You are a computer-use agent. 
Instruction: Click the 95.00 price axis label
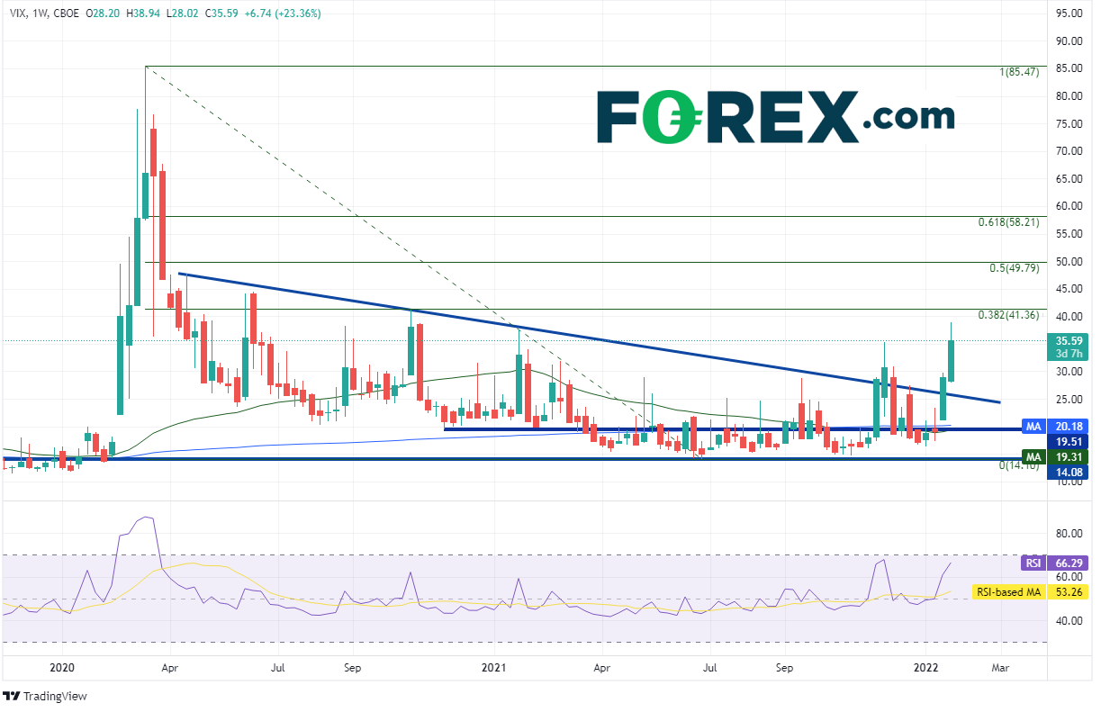click(1070, 14)
